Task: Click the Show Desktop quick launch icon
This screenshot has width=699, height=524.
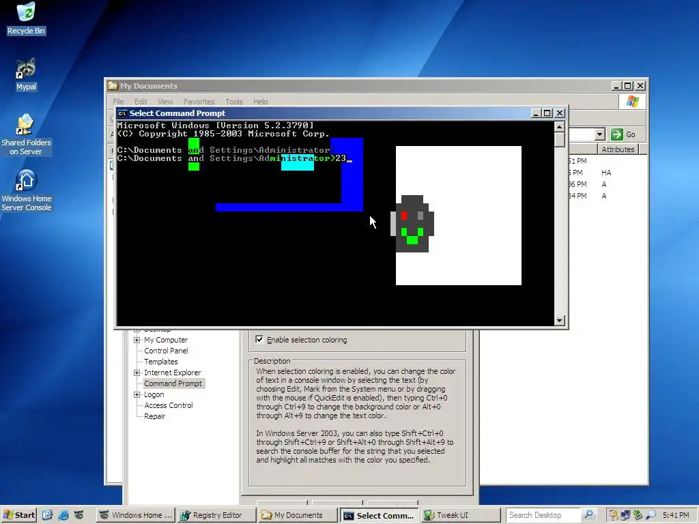Action: coord(47,515)
